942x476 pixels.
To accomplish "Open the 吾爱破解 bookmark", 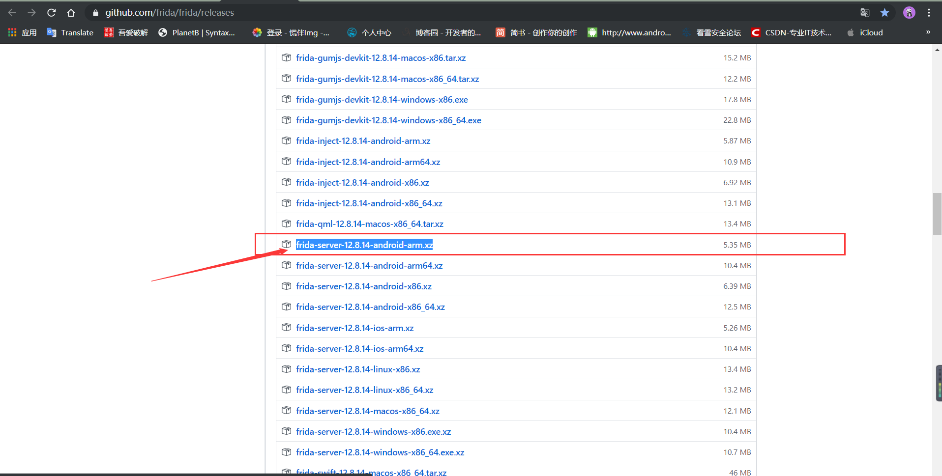I will tap(126, 32).
